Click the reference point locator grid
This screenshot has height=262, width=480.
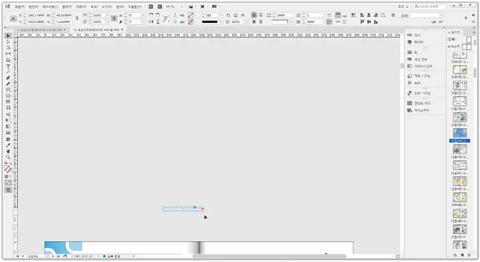coord(13,19)
